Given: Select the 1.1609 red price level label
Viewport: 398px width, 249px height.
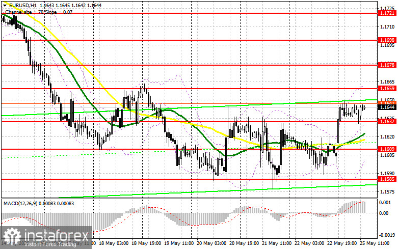Looking at the screenshot, I should (x=387, y=149).
